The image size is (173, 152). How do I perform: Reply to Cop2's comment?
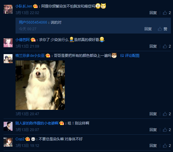tap(153, 146)
